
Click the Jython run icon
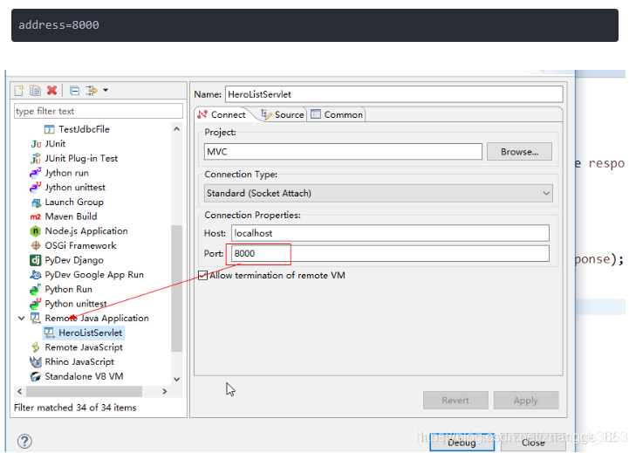pos(35,173)
